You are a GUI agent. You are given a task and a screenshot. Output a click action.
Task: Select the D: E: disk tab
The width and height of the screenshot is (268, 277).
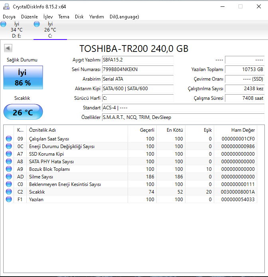click(16, 30)
